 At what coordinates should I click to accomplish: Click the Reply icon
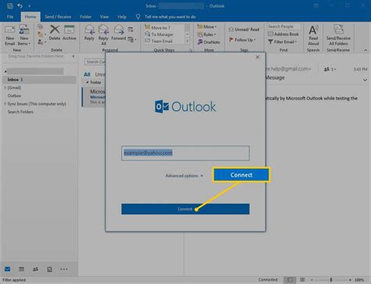(x=89, y=33)
